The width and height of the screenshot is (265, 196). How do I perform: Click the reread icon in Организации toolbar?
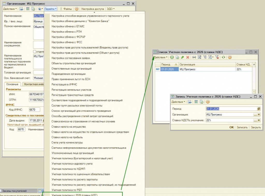click(28, 9)
